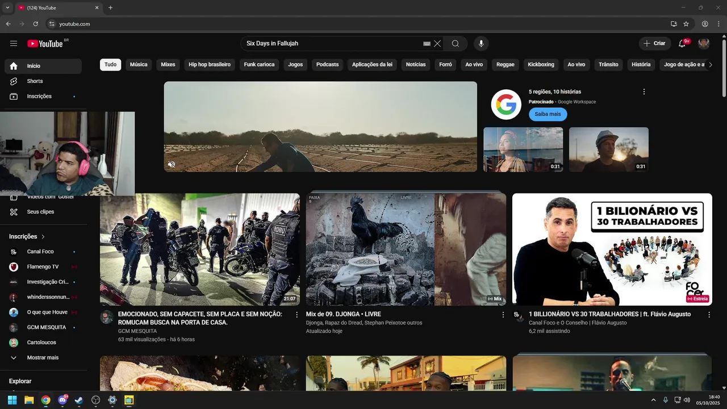Select Hip hop brasileiro chip
The height and width of the screenshot is (409, 727).
pyautogui.click(x=210, y=65)
